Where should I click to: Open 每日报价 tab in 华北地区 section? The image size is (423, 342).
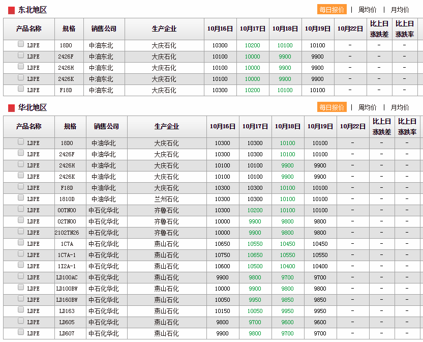331,107
